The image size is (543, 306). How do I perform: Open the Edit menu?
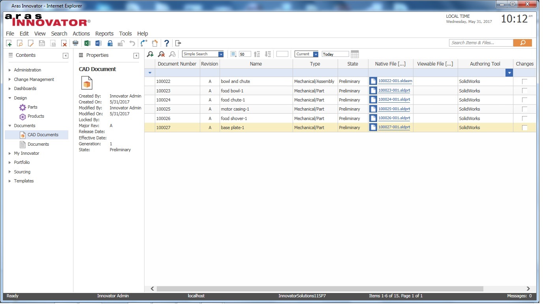point(24,34)
